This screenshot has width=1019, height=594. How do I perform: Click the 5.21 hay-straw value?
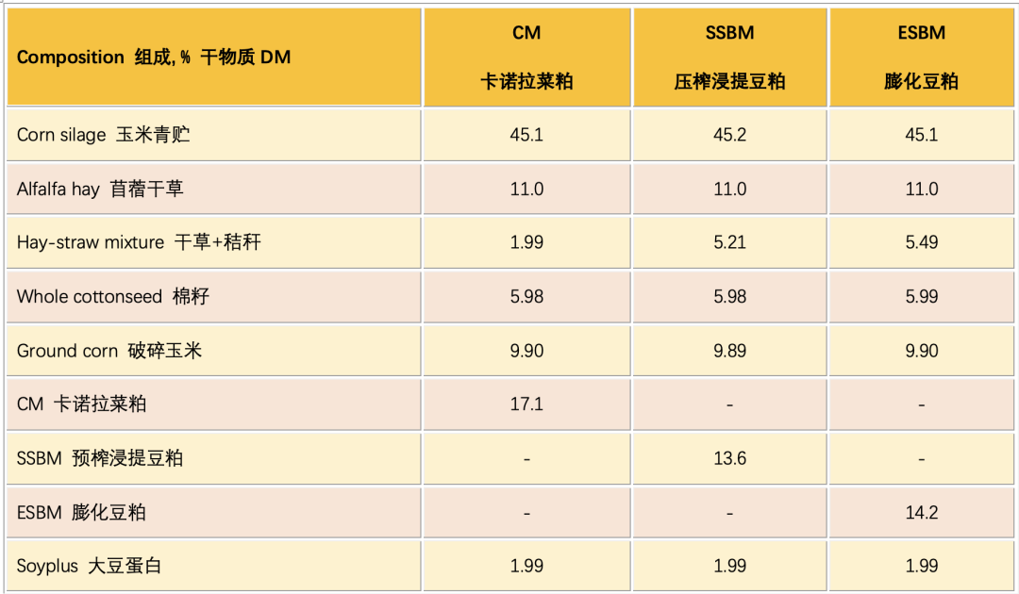click(x=729, y=243)
